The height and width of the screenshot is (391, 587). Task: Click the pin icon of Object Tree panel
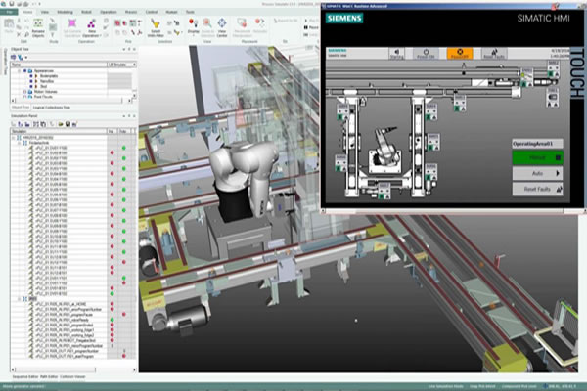[x=129, y=50]
